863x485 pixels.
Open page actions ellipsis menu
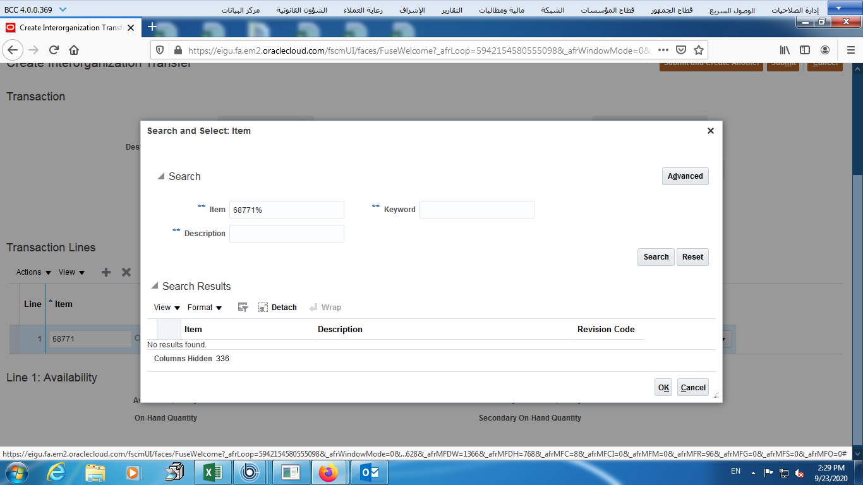pyautogui.click(x=663, y=50)
